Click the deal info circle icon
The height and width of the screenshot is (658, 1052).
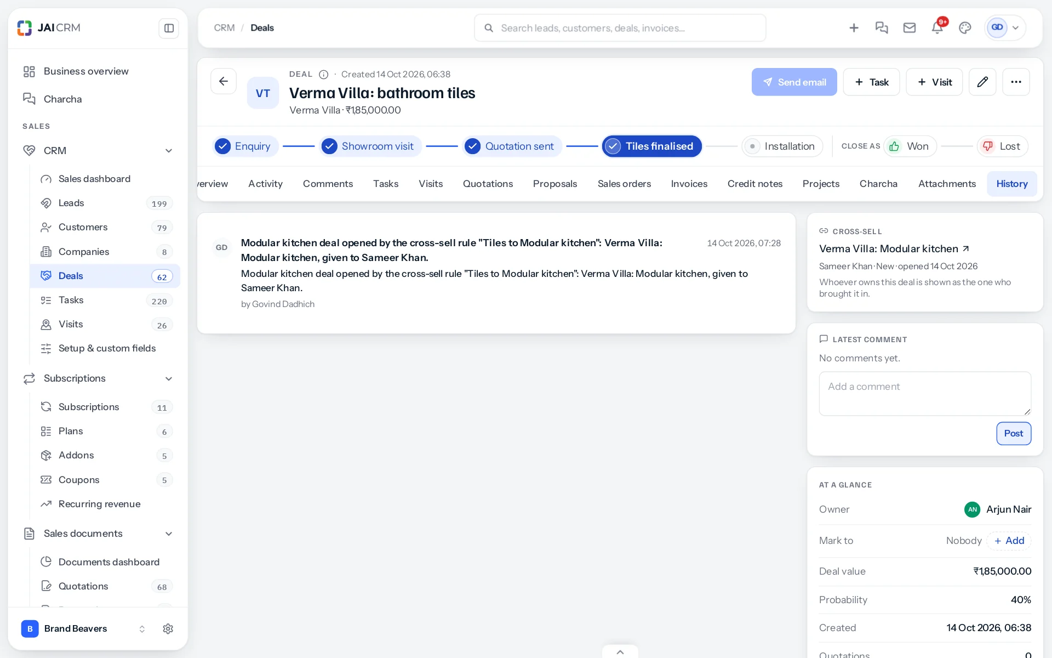pos(324,75)
